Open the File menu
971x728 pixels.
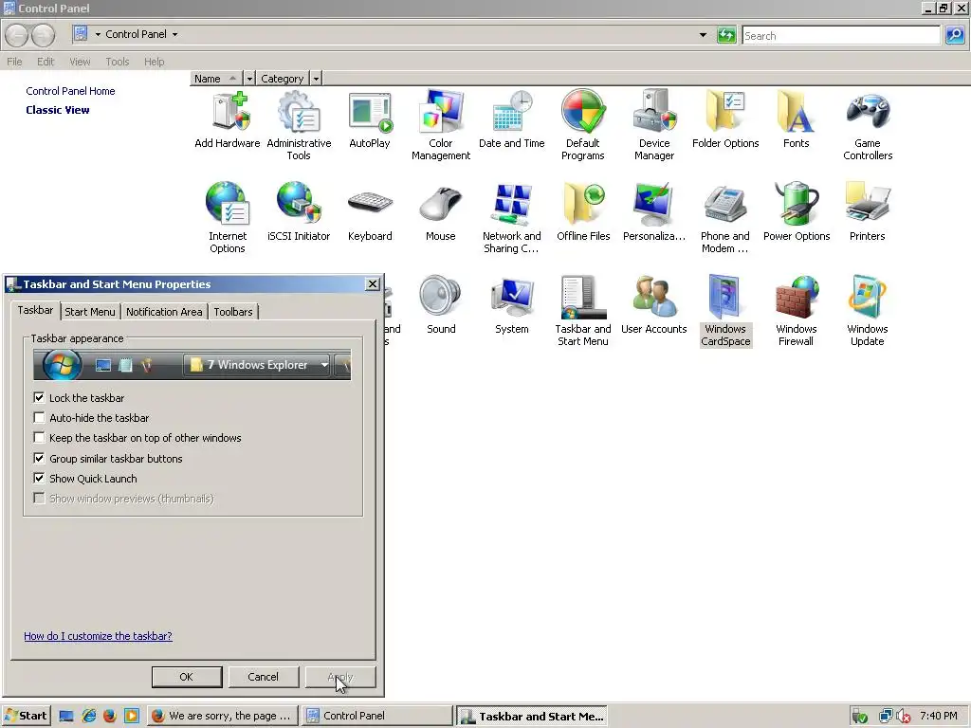14,62
